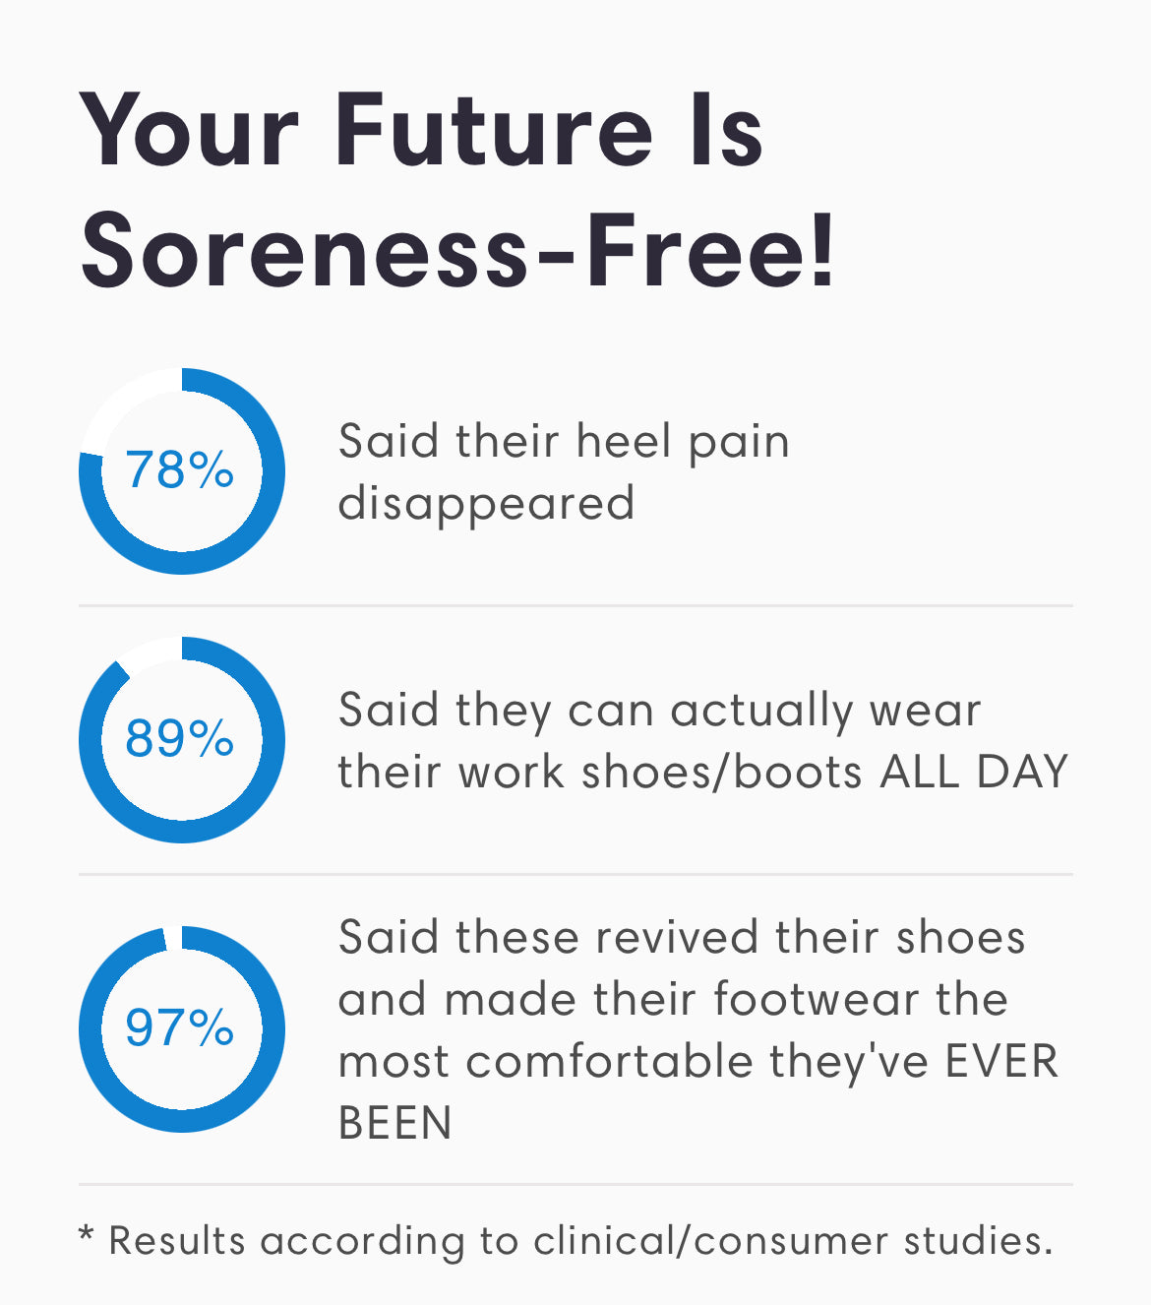
Task: Click the word 'EVER' in third statistic
Action: tap(1001, 1061)
